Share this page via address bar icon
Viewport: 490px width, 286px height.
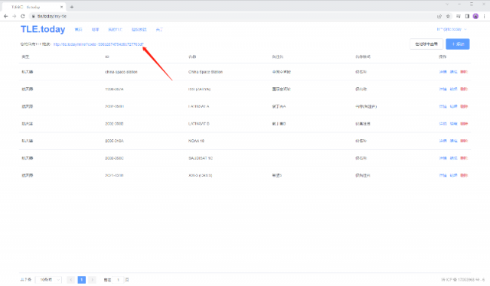click(439, 16)
